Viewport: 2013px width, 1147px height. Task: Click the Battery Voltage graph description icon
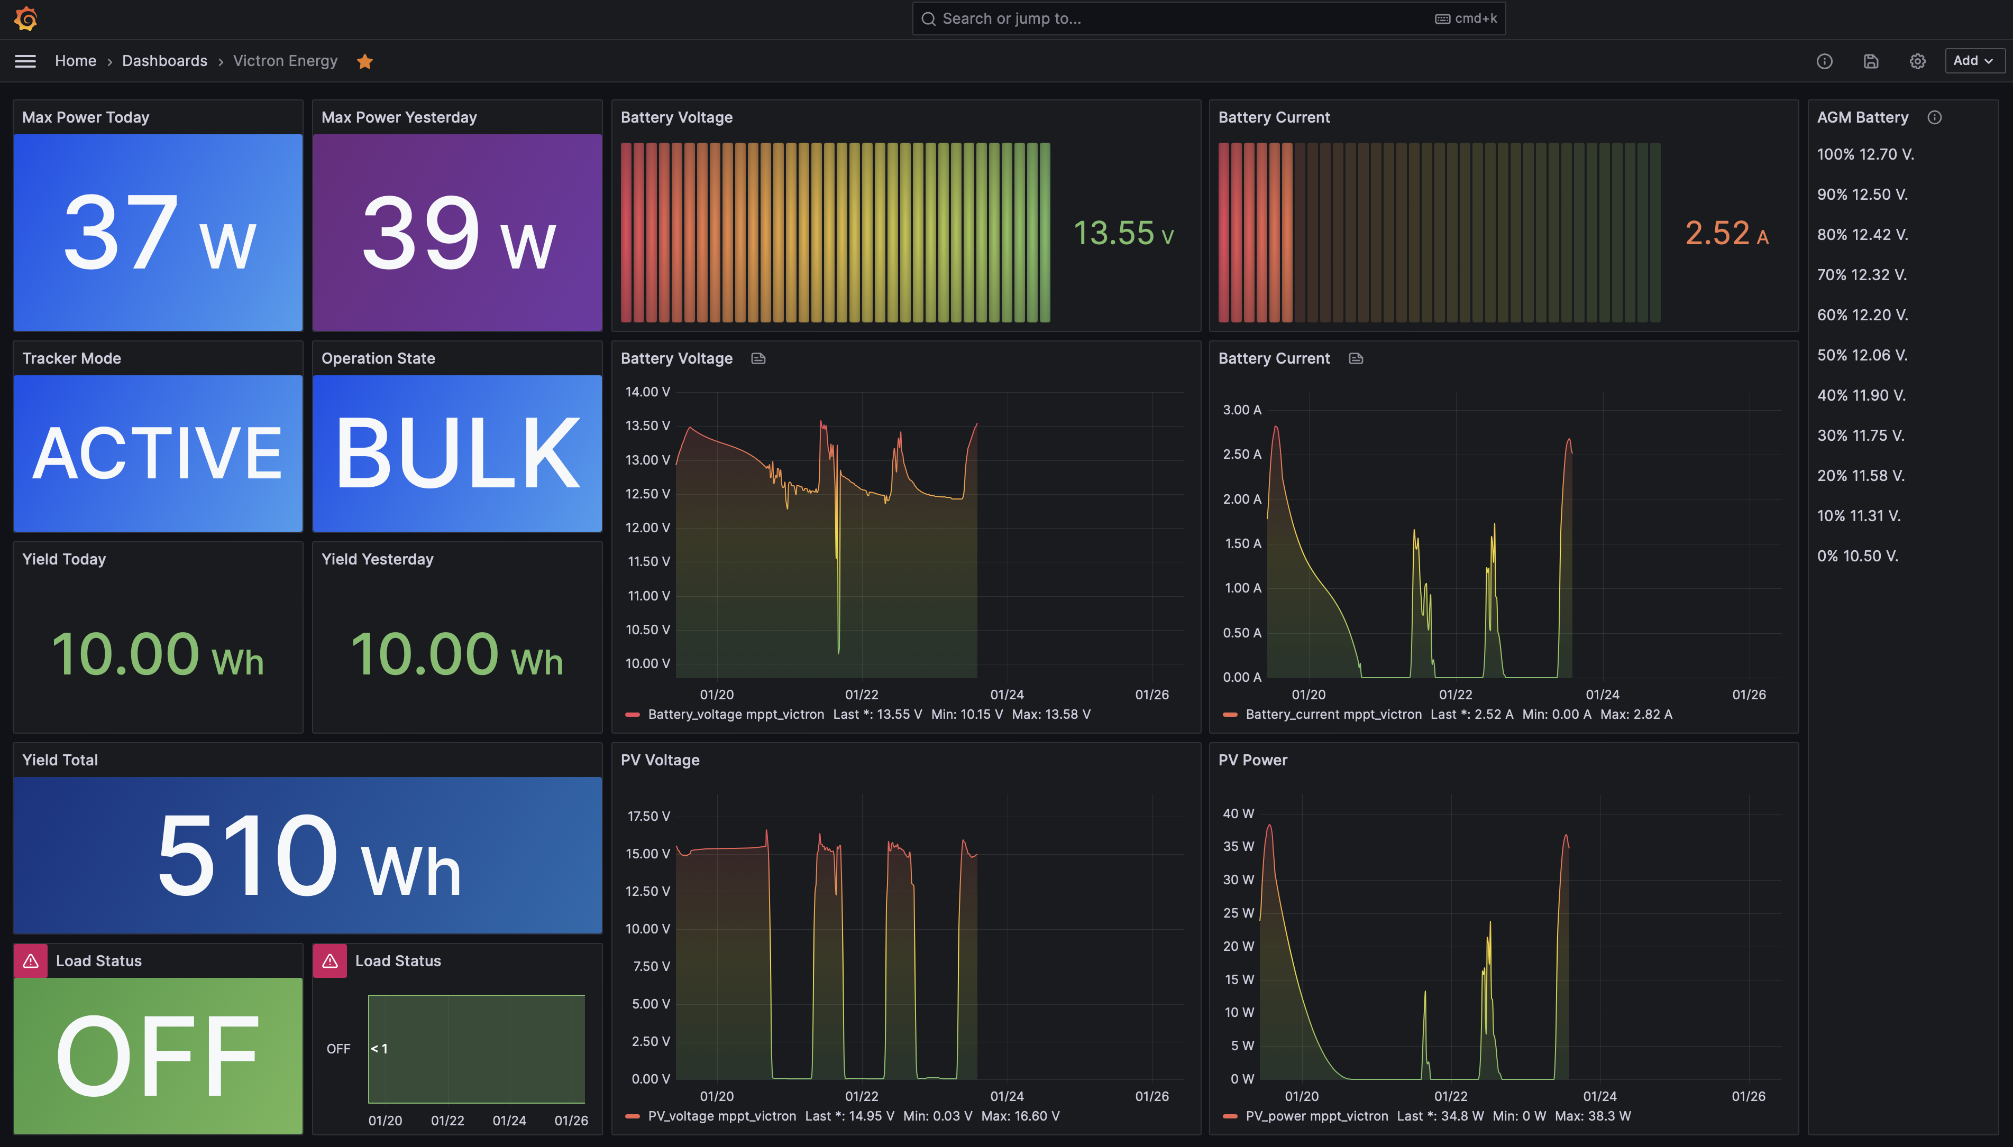[758, 358]
